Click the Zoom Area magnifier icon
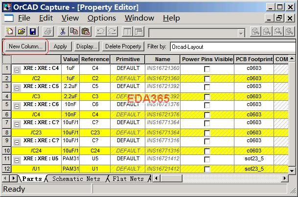298x197 pixels. (x=278, y=31)
